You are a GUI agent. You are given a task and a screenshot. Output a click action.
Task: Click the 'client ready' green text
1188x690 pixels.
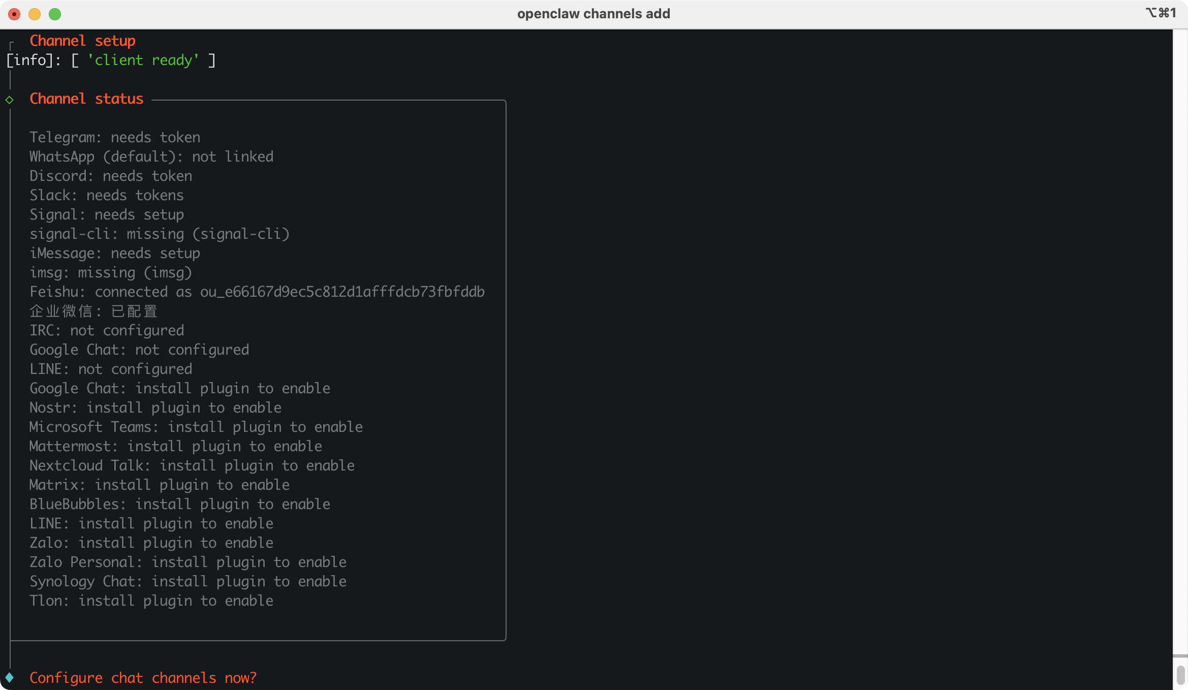[143, 60]
